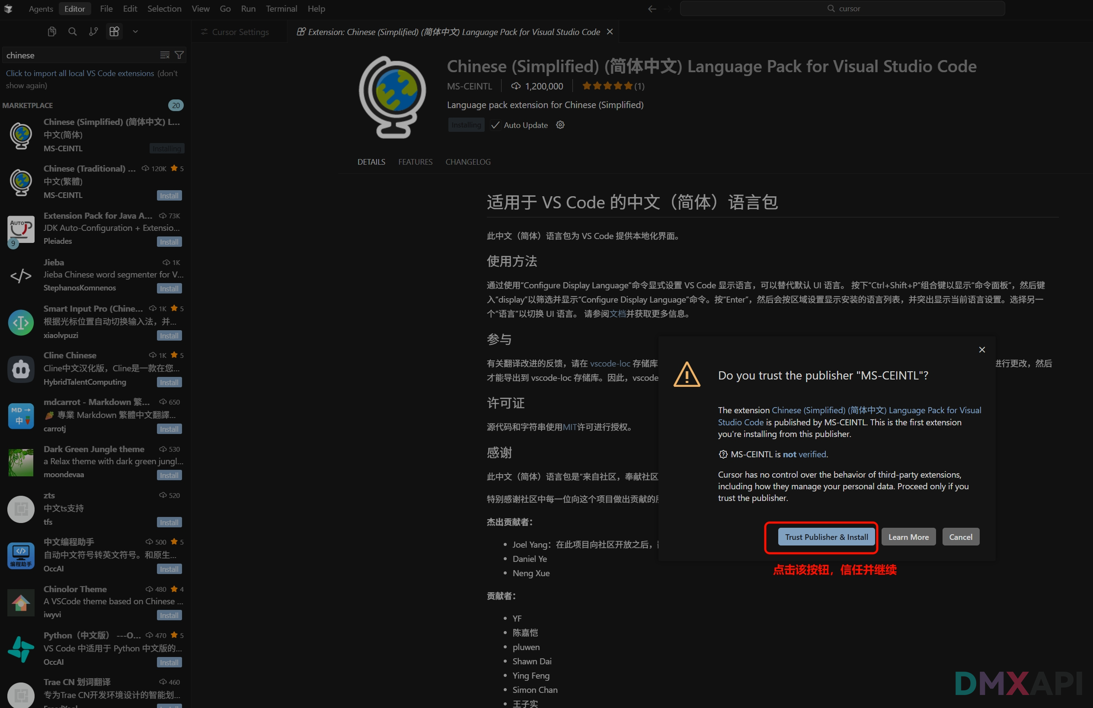Uncheck the Auto Update checkbox
The image size is (1093, 708).
pos(495,125)
